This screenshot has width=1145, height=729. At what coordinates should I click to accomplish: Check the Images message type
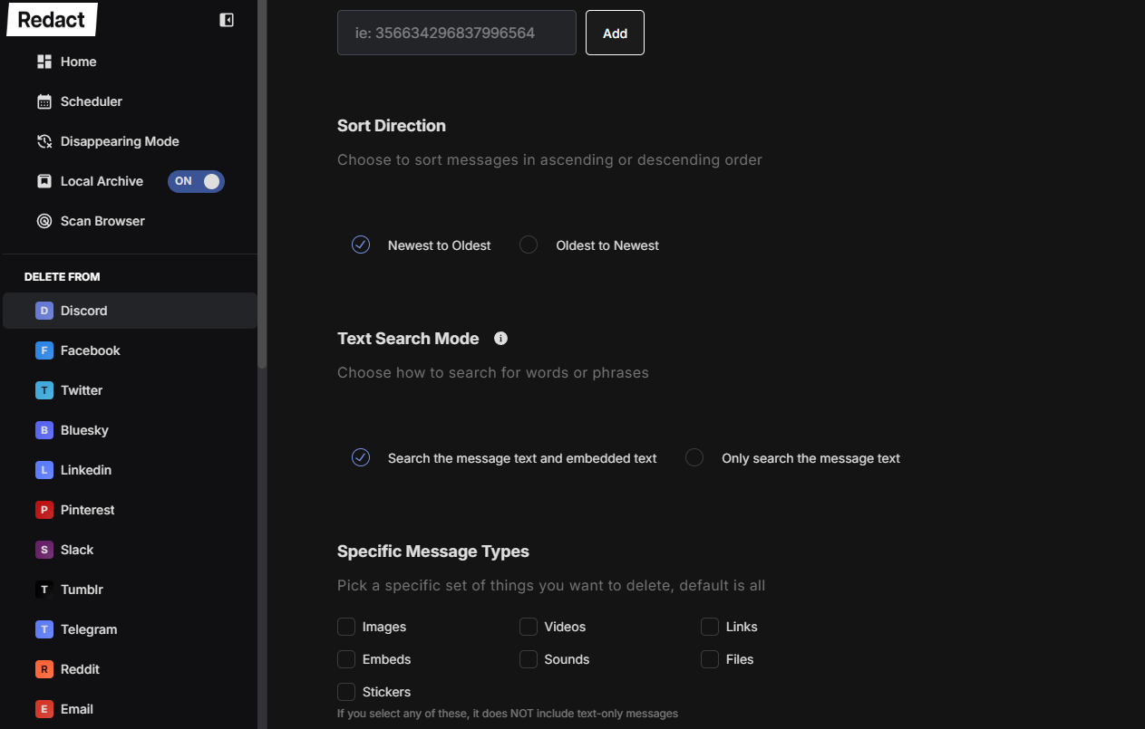coord(346,627)
